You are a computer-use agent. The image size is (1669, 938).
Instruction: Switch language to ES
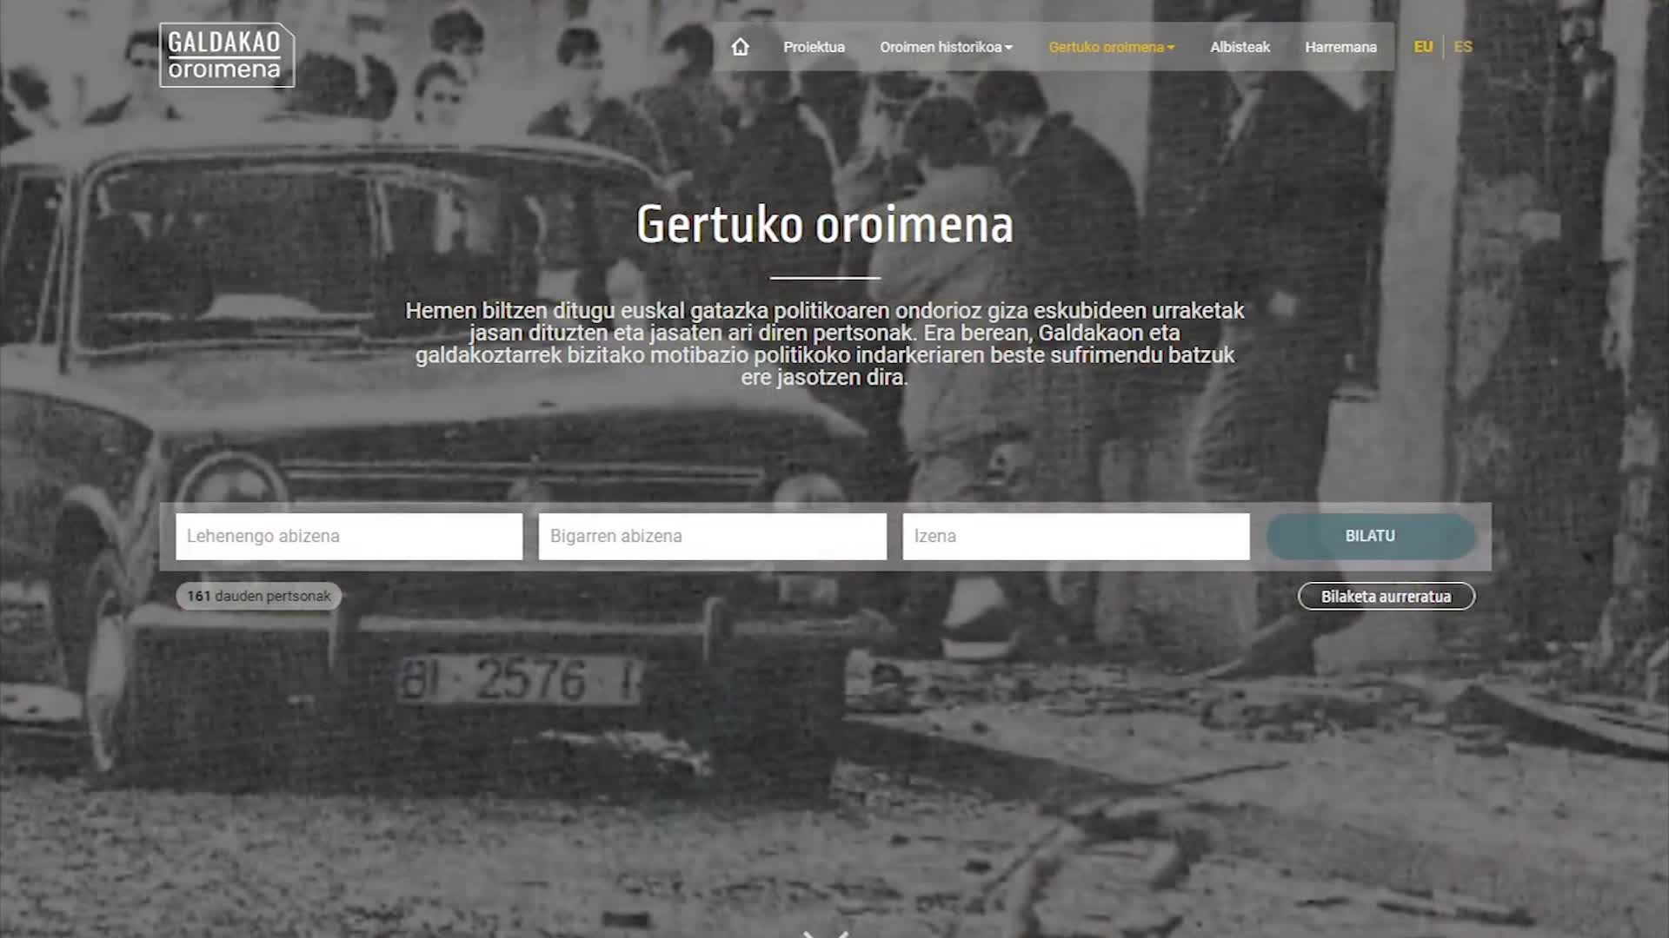(x=1463, y=47)
